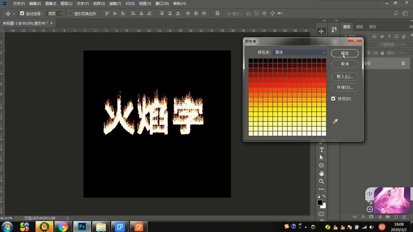The width and height of the screenshot is (413, 232).
Task: Click the 载入(L) button
Action: pos(345,76)
